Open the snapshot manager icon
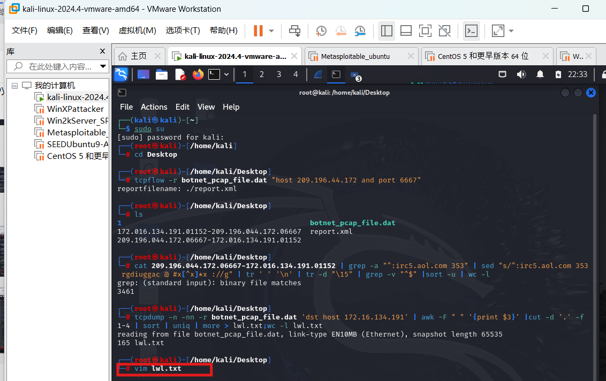The height and width of the screenshot is (381, 606). 360,31
